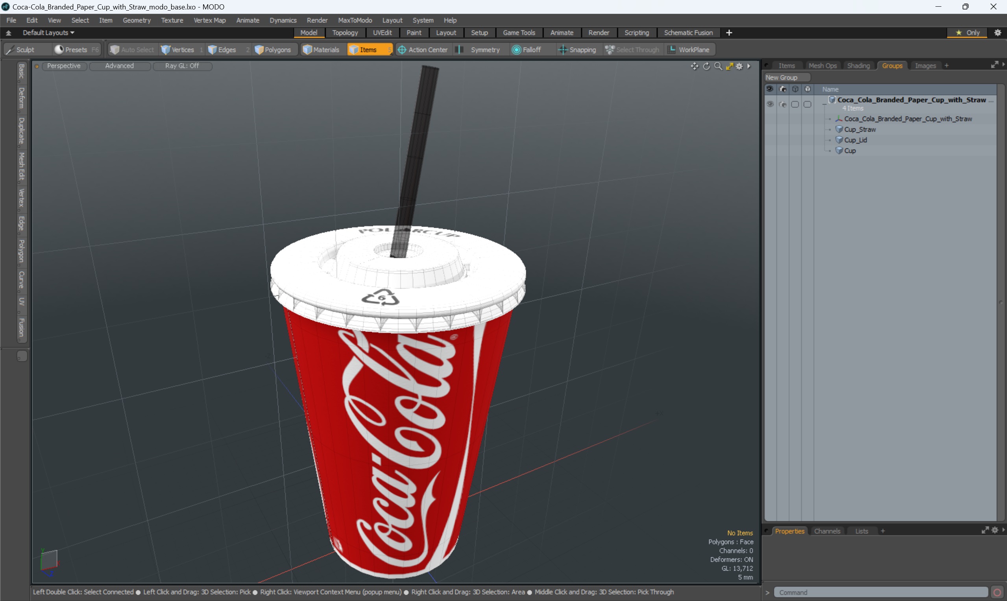
Task: Switch to the Topology layout tab
Action: [x=345, y=32]
